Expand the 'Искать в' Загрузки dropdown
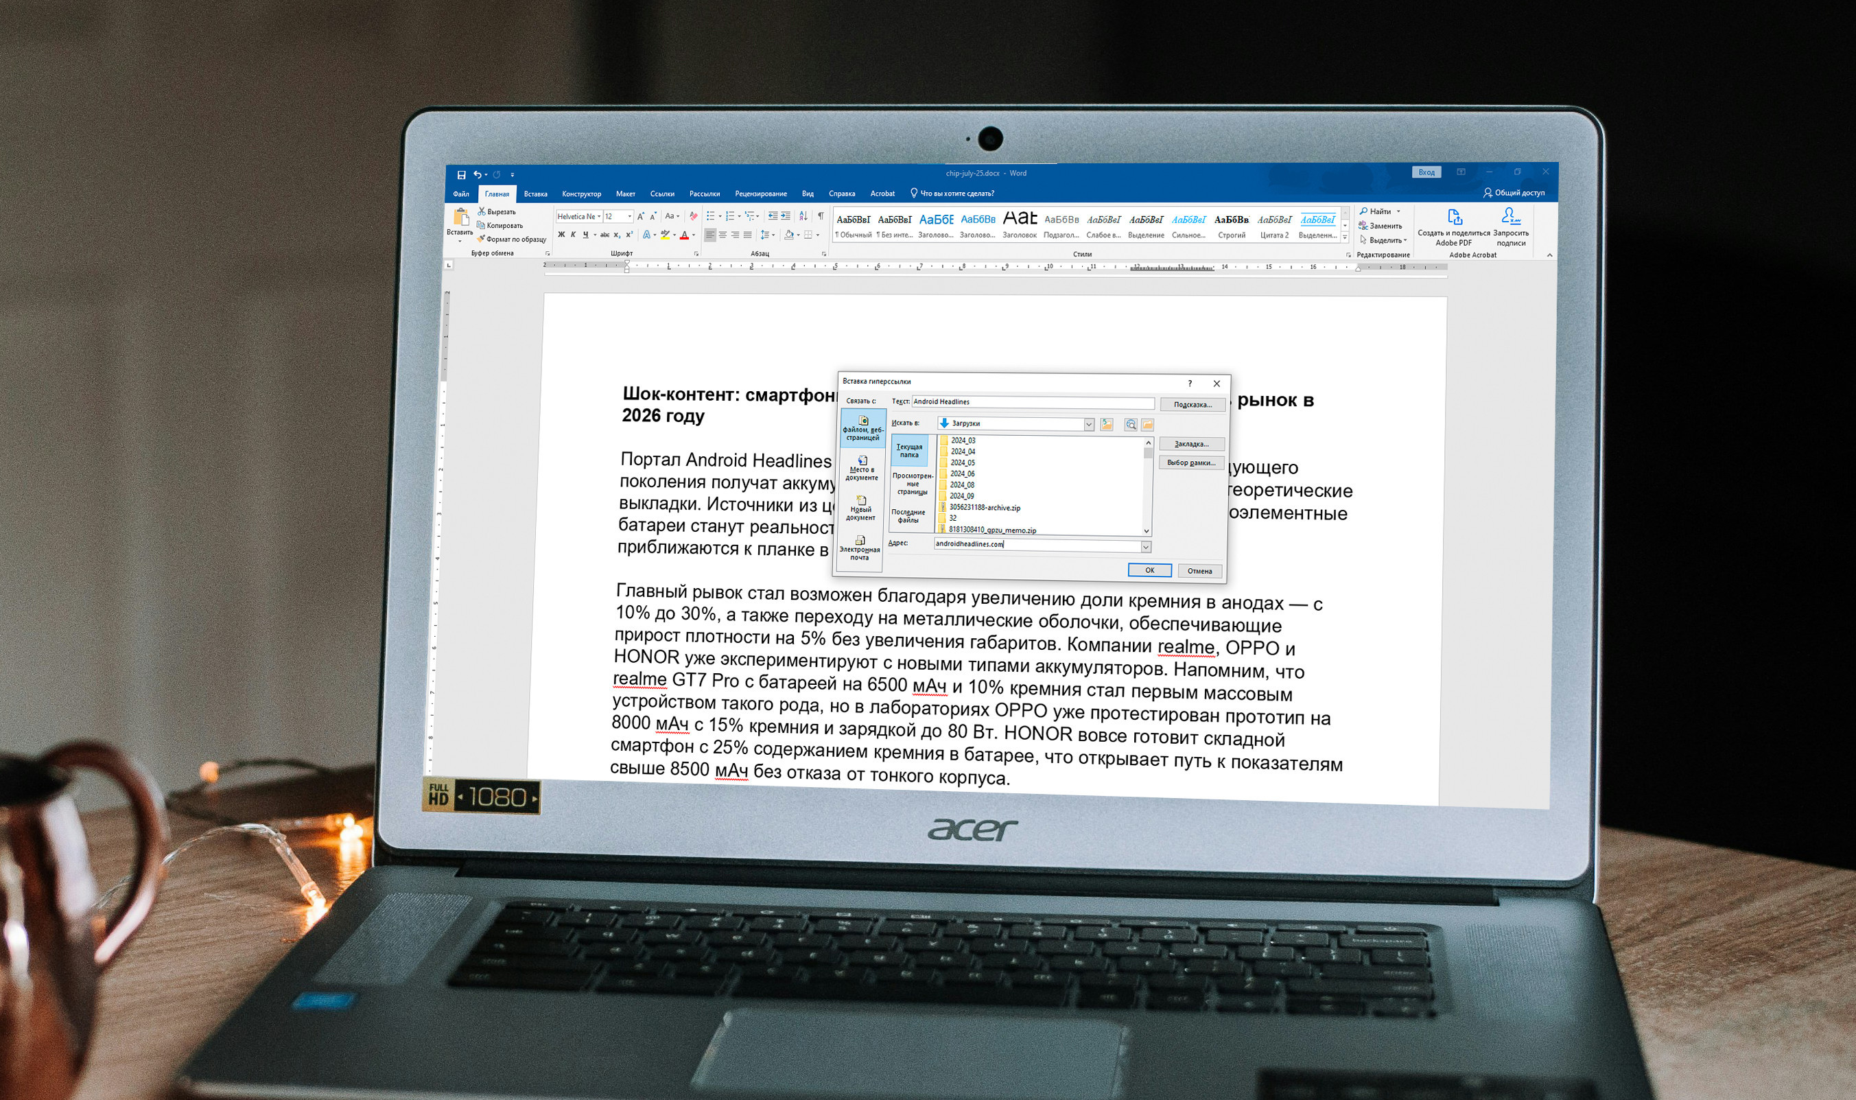The height and width of the screenshot is (1100, 1856). [x=1088, y=425]
